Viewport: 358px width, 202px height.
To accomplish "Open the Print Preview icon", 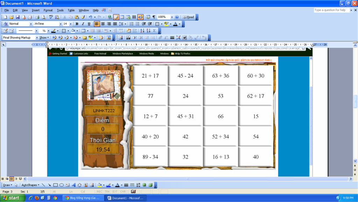I will point(43,17).
